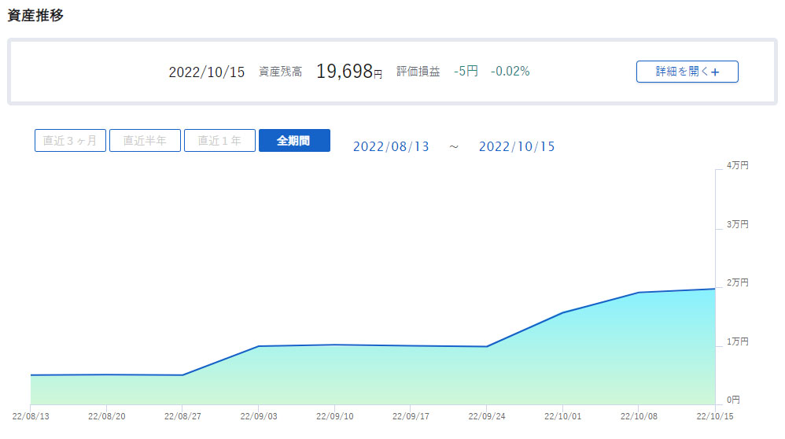
Task: Open the start date 2022/08/13 picker
Action: (x=391, y=146)
